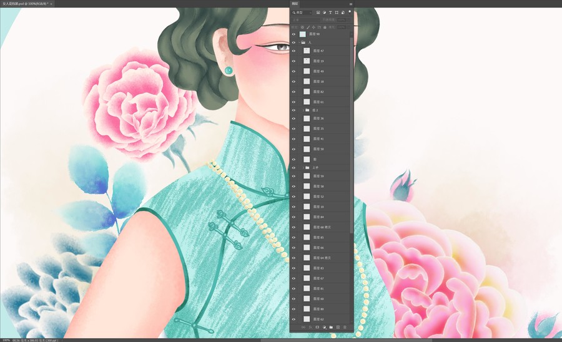
Task: Toggle visibility of group 人
Action: click(294, 42)
